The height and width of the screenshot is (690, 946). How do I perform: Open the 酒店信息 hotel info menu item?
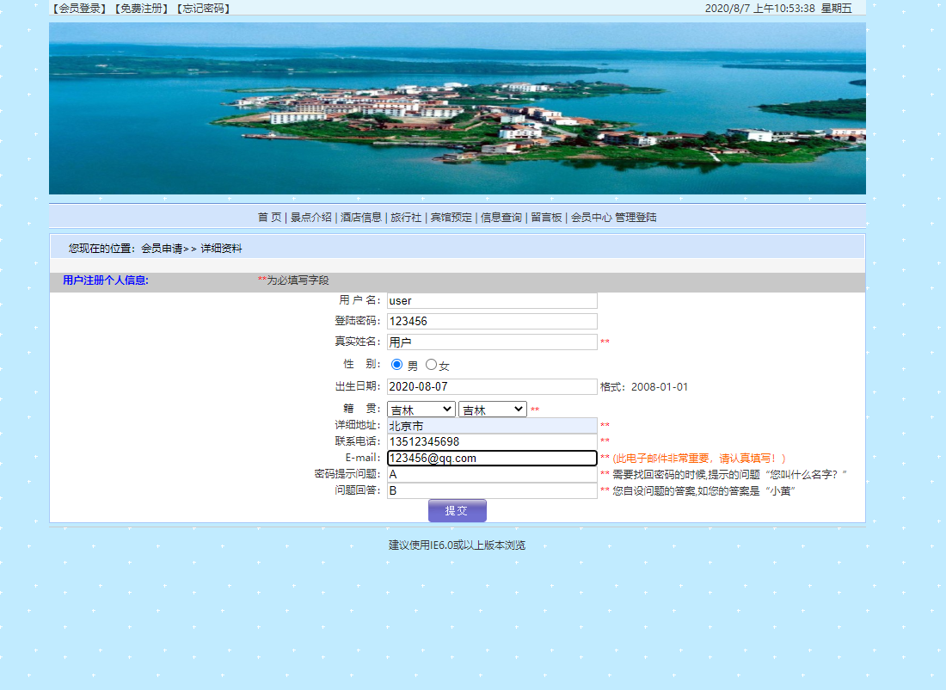(360, 218)
